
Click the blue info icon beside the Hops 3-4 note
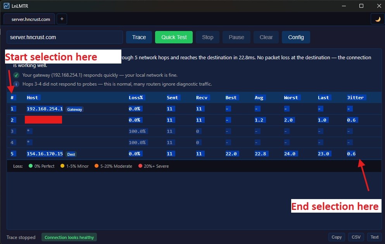click(16, 84)
